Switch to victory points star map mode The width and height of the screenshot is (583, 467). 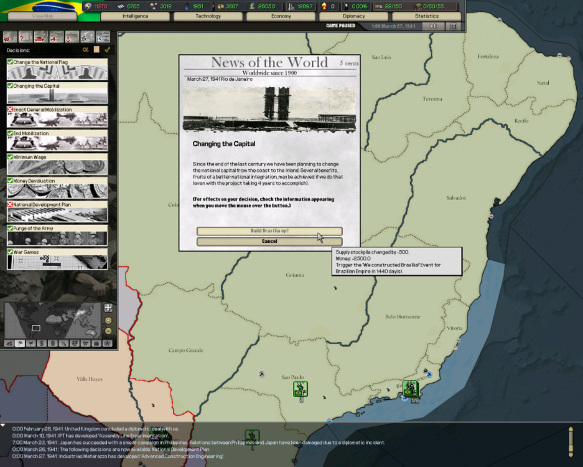click(x=107, y=344)
